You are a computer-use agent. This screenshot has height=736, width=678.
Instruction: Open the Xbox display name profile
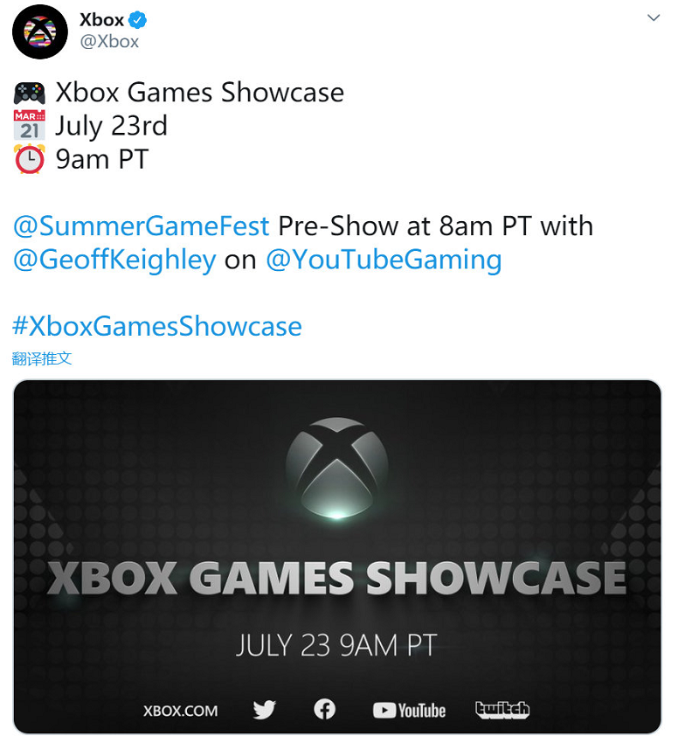[101, 20]
